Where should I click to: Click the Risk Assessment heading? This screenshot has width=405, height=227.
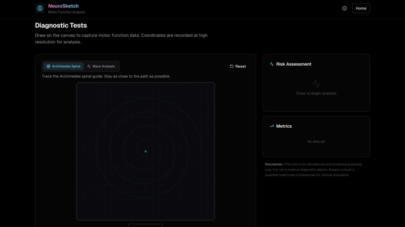293,64
